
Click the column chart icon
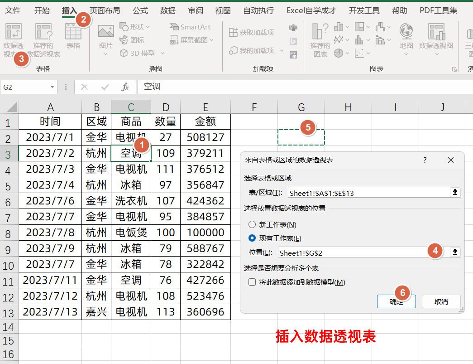coord(339,27)
